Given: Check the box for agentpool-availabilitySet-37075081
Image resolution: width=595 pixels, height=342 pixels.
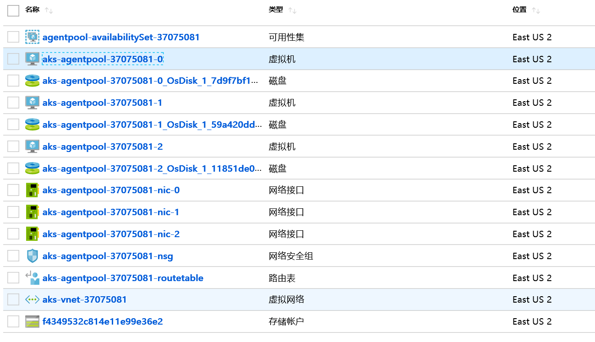Looking at the screenshot, I should click(x=13, y=37).
